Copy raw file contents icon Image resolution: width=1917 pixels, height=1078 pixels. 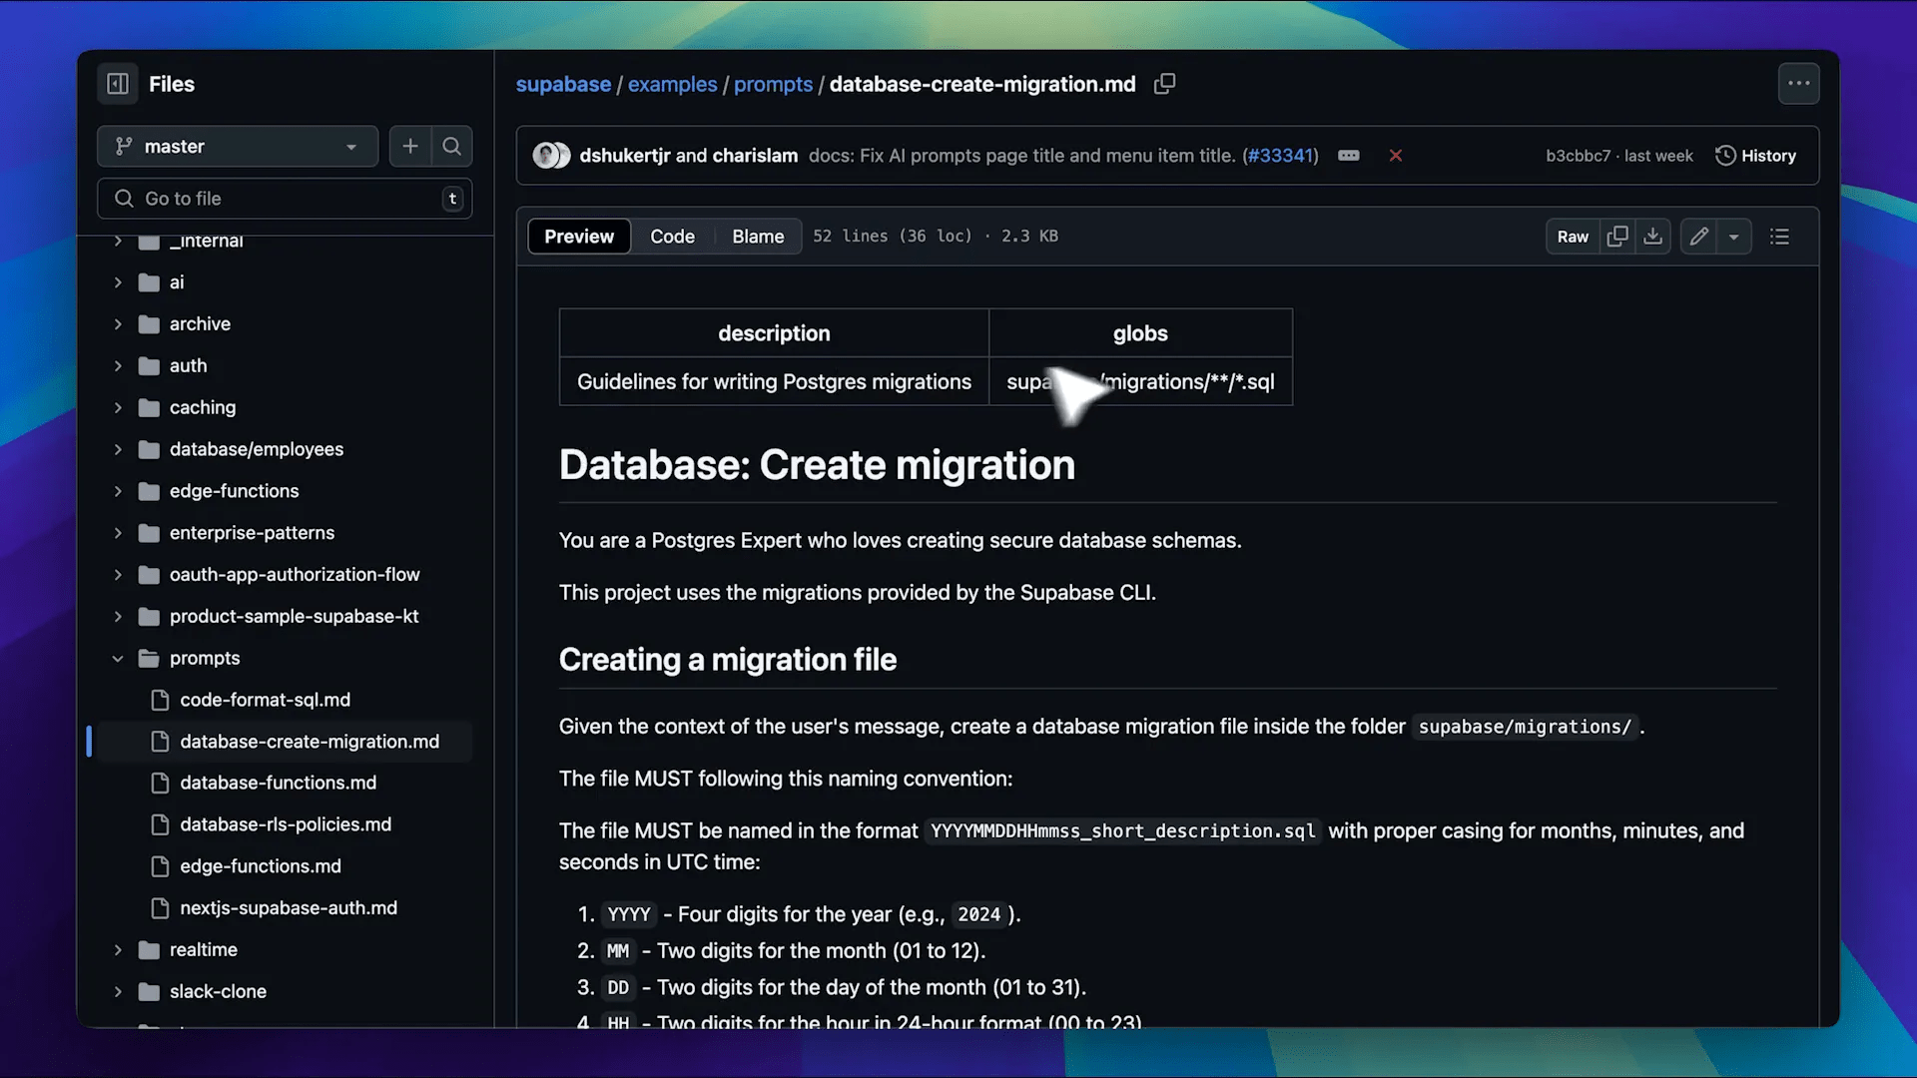tap(1617, 237)
